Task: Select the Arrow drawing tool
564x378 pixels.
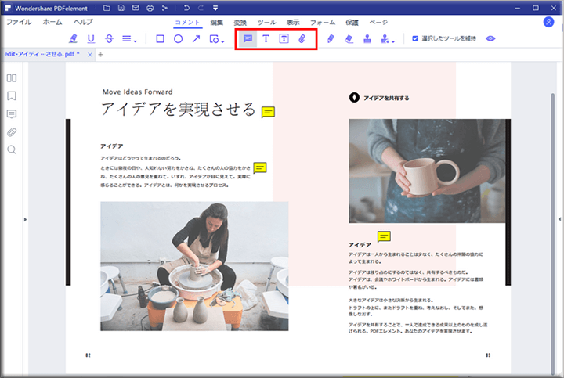Action: tap(196, 38)
